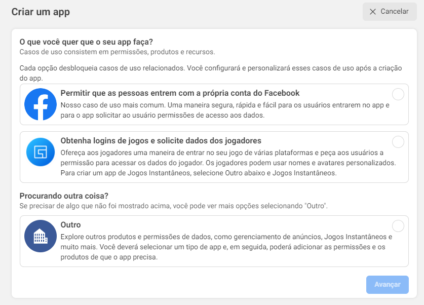The height and width of the screenshot is (305, 424).
Task: Choose the Facebook login use case card
Action: pyautogui.click(x=213, y=104)
